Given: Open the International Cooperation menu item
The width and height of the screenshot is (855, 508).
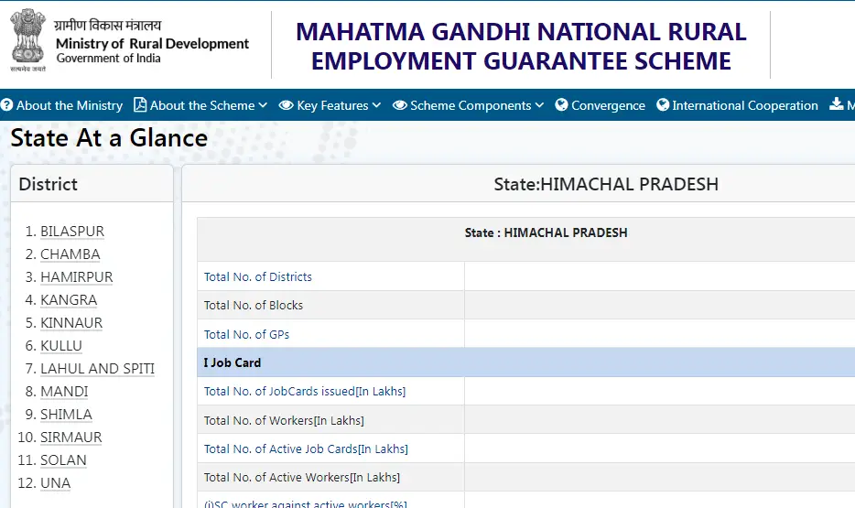Looking at the screenshot, I should point(745,105).
